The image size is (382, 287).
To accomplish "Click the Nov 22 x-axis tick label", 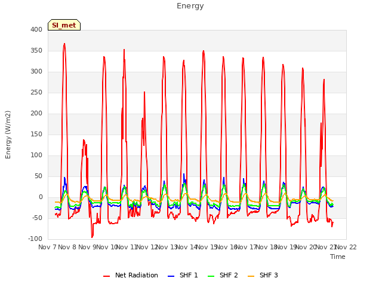I will [346, 247].
